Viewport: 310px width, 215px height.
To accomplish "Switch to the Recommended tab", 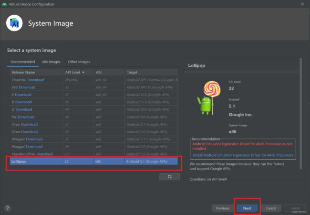I will point(23,62).
